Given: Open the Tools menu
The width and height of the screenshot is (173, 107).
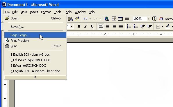Looking at the screenshot, I should click(58, 12).
